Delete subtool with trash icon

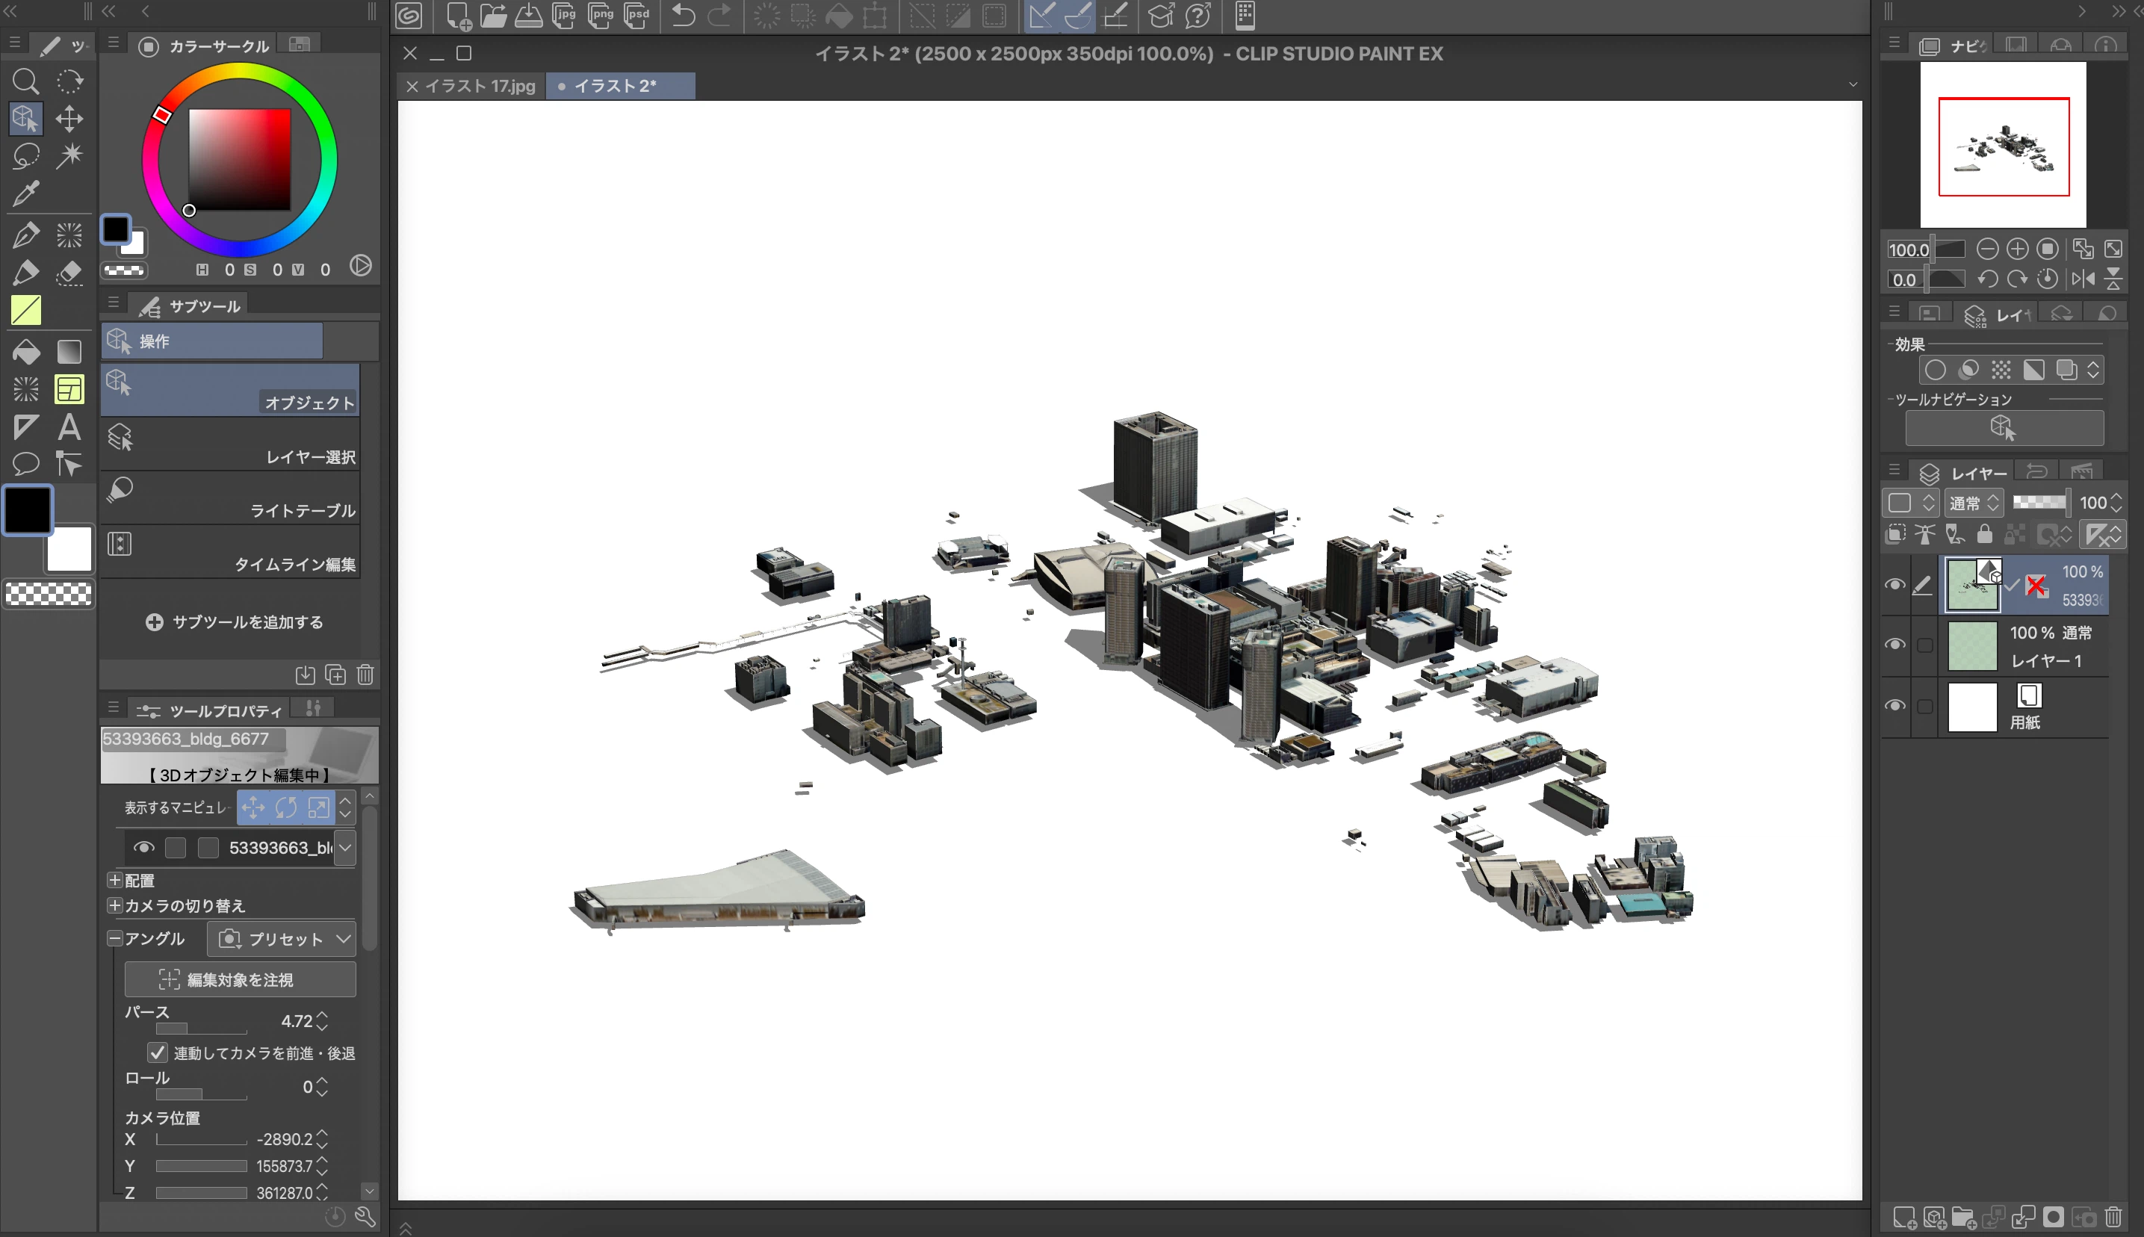(x=365, y=675)
